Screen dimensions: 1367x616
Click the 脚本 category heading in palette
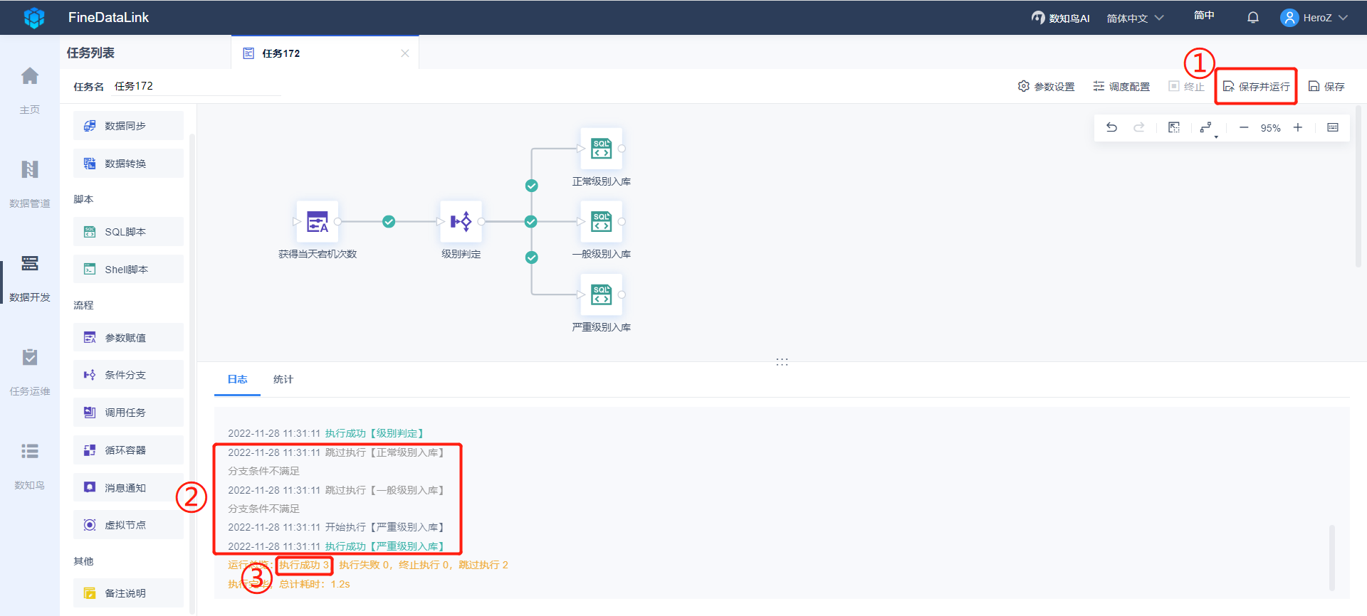click(x=83, y=199)
